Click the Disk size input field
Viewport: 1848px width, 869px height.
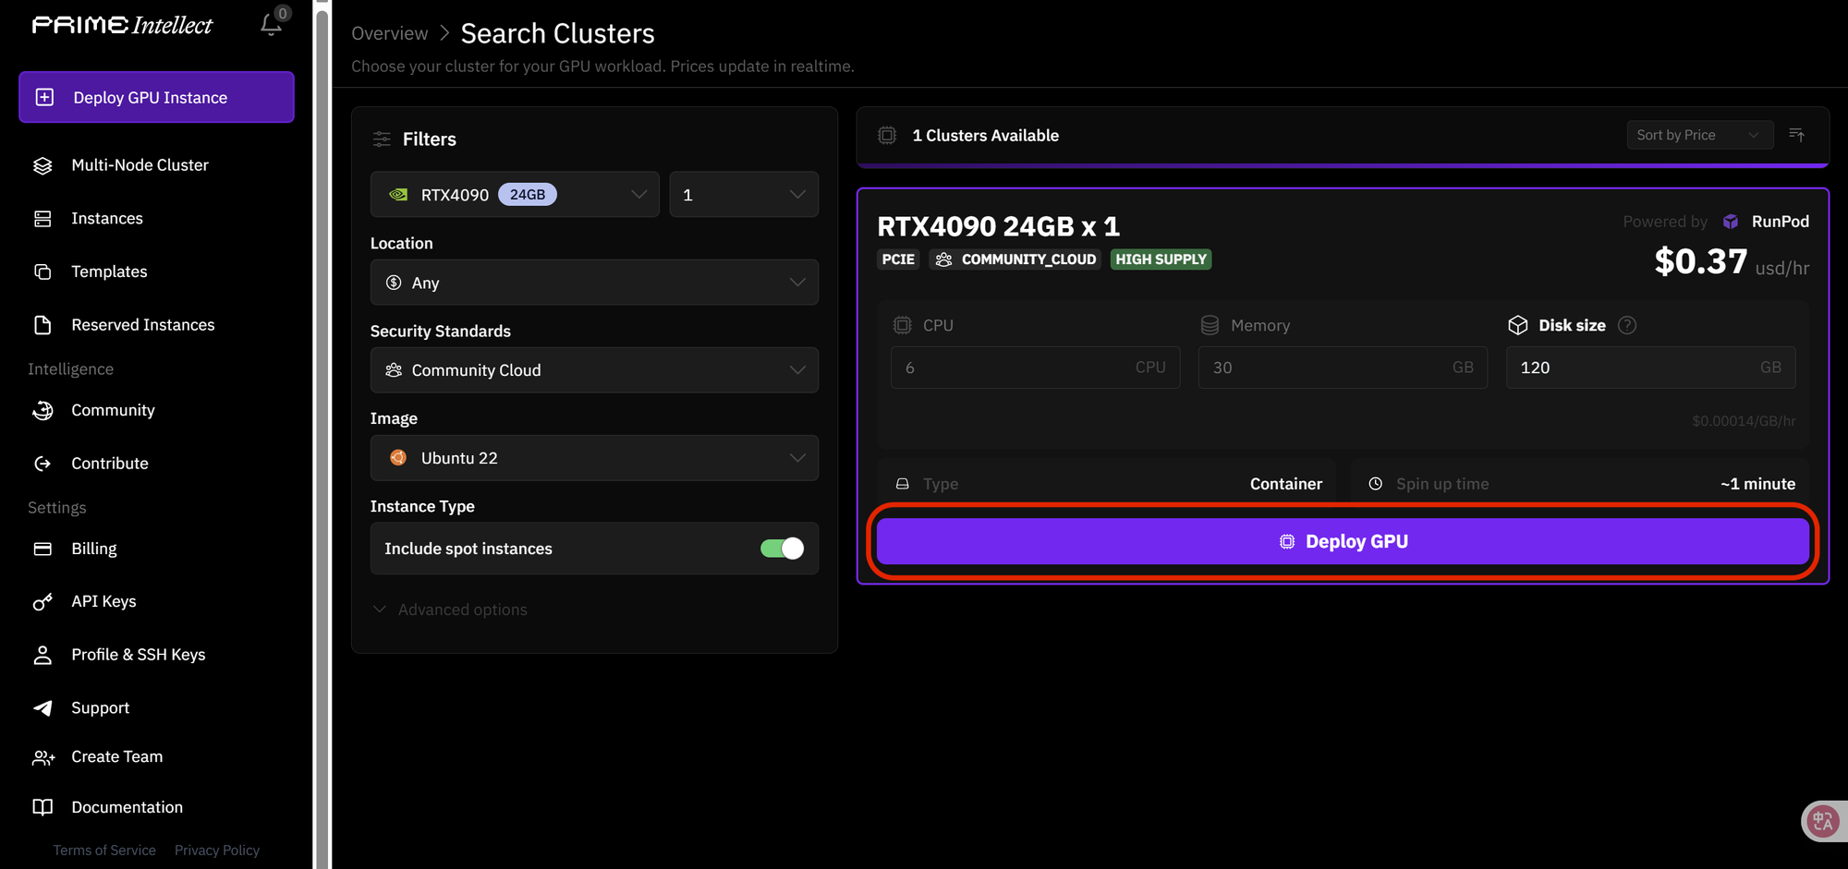click(x=1650, y=368)
